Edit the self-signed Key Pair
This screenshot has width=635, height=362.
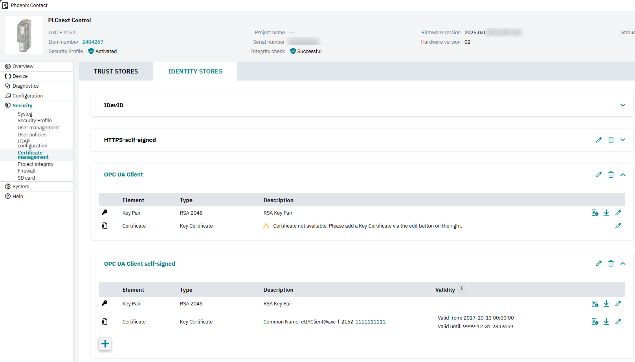click(x=618, y=303)
